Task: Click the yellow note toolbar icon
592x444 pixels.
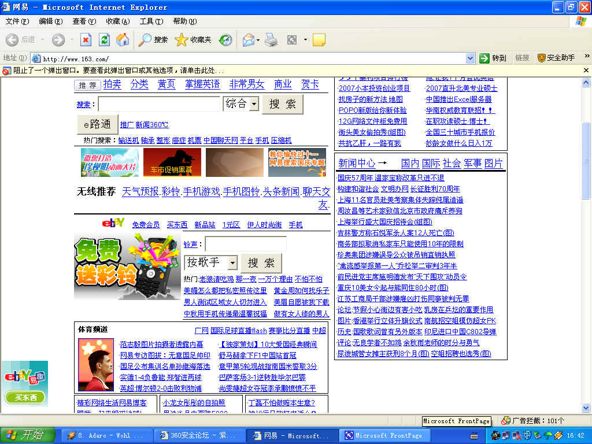Action: 319,40
